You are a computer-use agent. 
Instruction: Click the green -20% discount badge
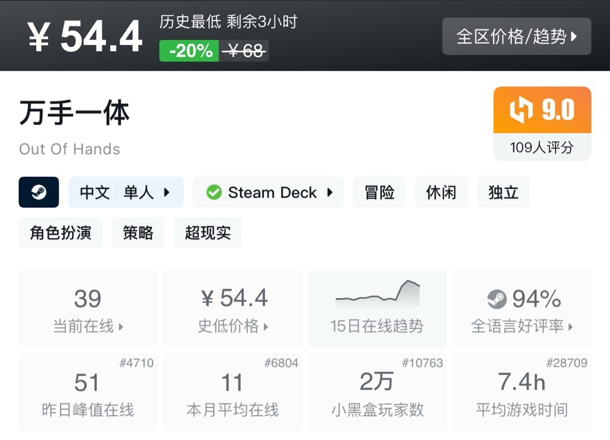pyautogui.click(x=189, y=51)
